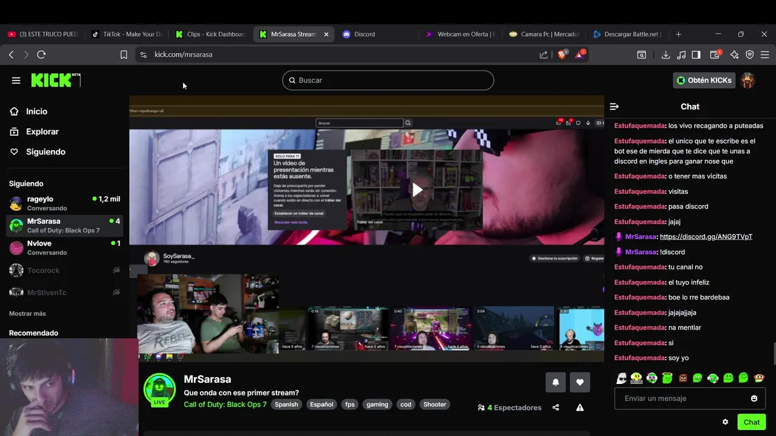Open Brave Rewards triangle icon
This screenshot has height=436, width=776.
coord(580,54)
